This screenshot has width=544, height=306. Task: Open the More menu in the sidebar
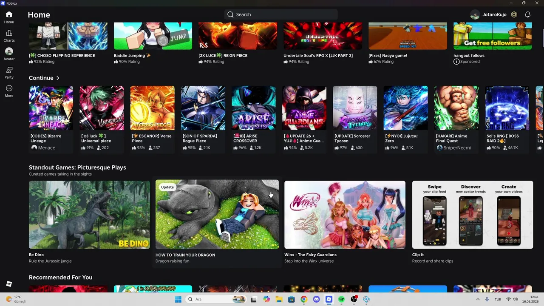[9, 91]
